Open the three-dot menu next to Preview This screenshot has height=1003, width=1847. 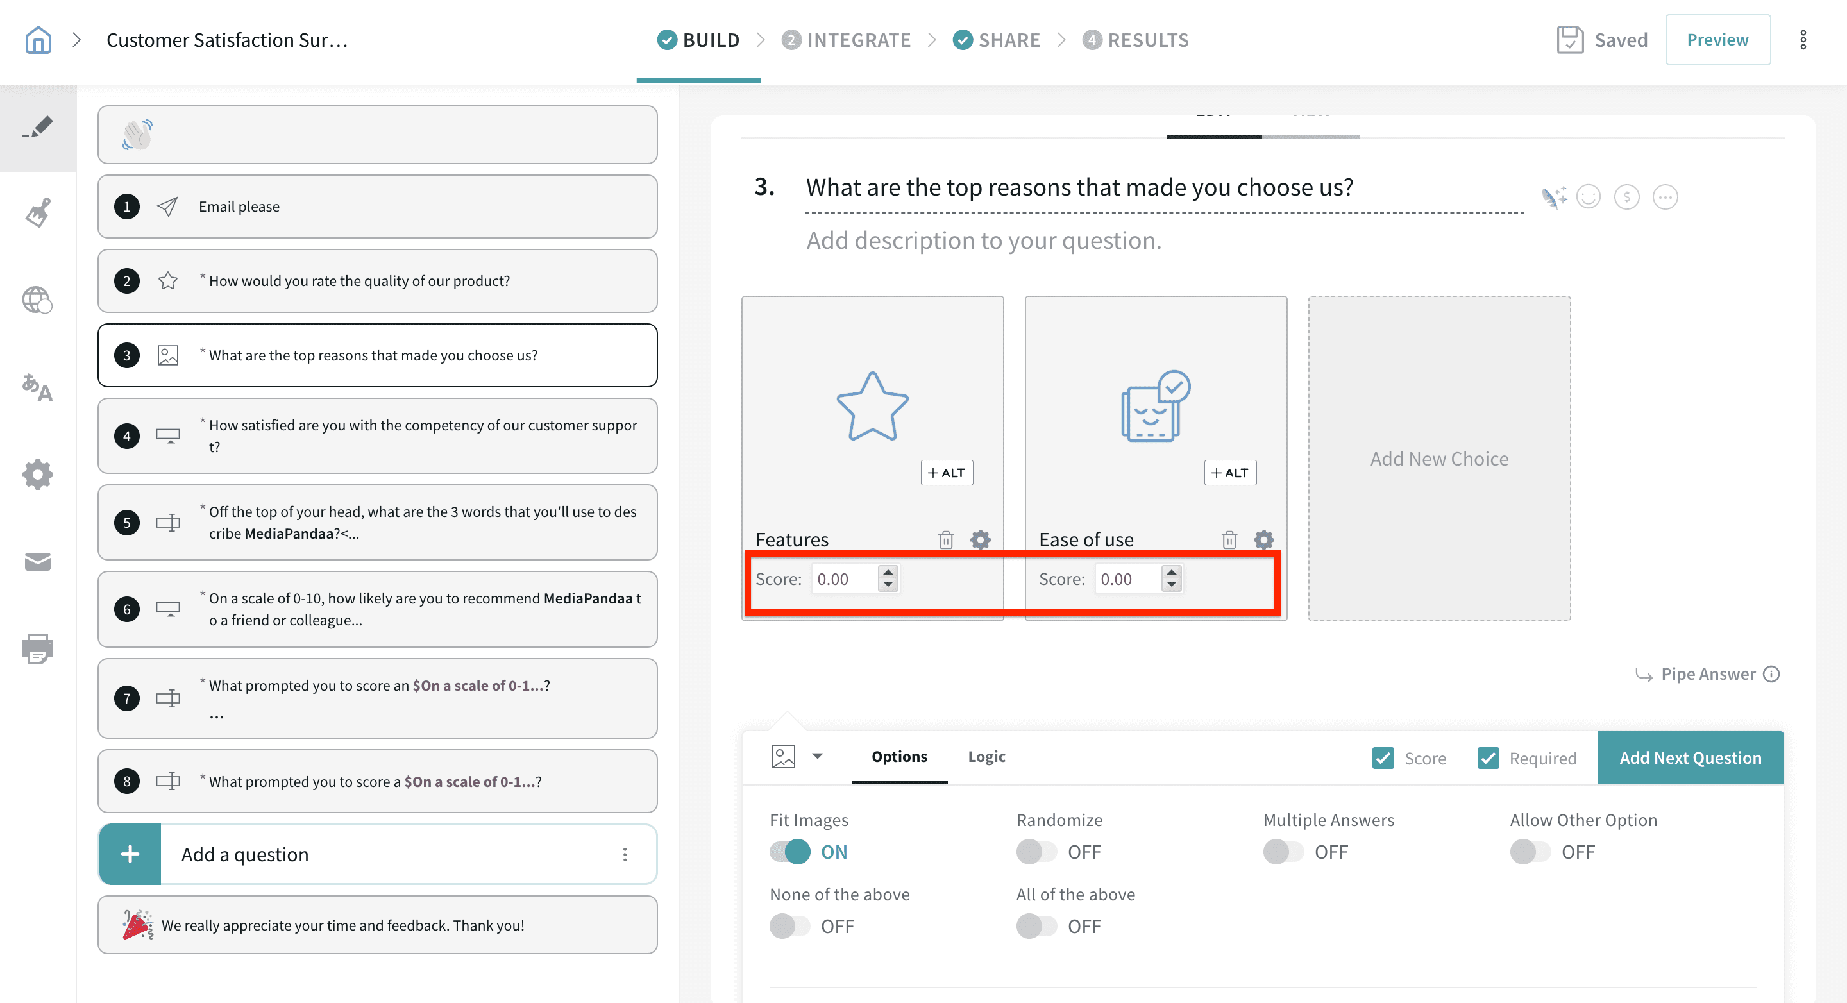click(x=1803, y=40)
